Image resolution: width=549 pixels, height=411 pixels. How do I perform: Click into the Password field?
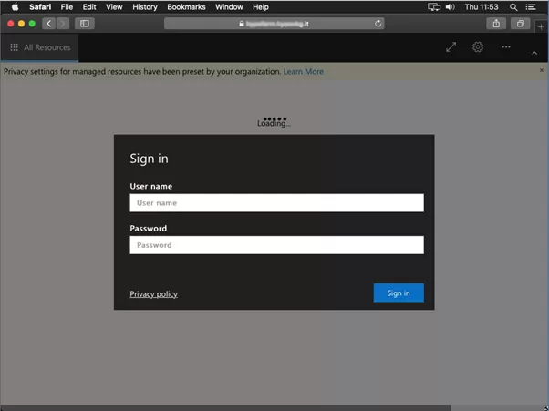click(x=276, y=245)
